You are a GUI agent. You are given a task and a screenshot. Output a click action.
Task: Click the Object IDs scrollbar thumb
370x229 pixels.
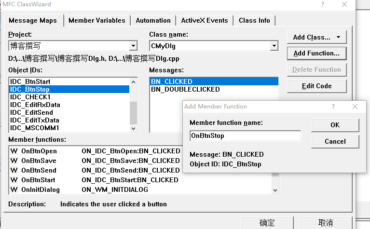click(133, 113)
